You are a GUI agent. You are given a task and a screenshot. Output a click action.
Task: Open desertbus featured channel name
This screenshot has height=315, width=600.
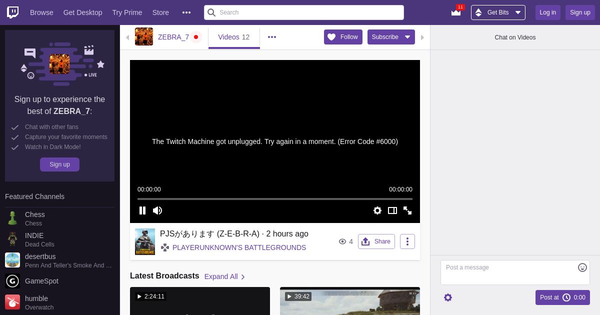point(40,256)
